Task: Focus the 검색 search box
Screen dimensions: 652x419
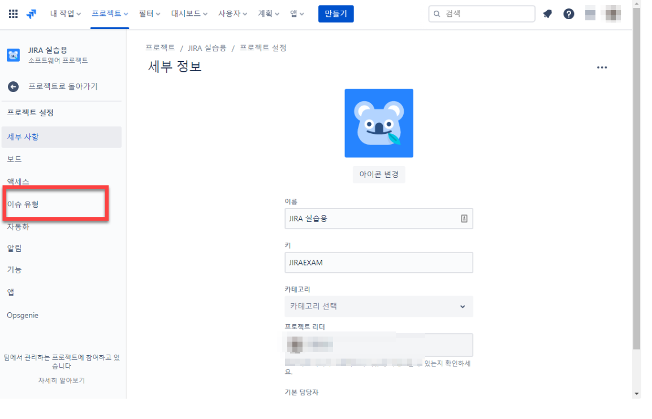Action: point(482,14)
